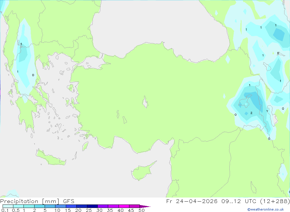Click the "30" legend tick label
Image resolution: width=290 pixels, height=212 pixels.
click(x=99, y=210)
